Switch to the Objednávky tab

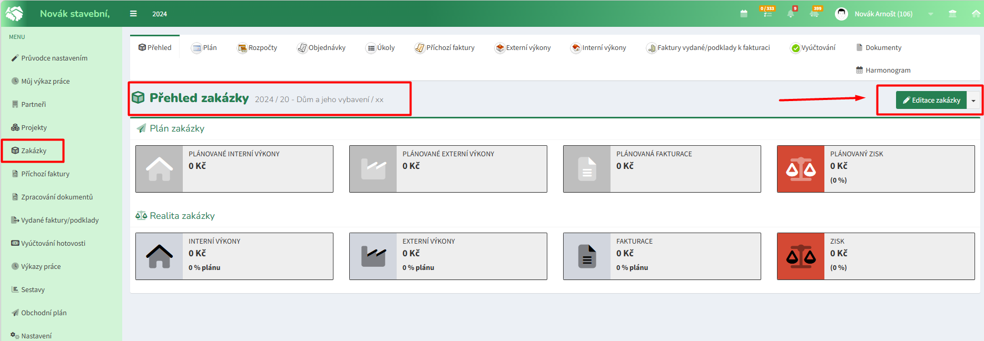(x=322, y=47)
